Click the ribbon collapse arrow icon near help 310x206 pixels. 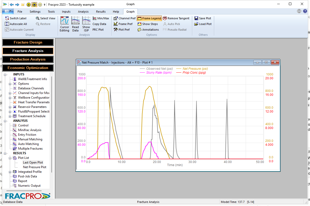[x=299, y=11]
